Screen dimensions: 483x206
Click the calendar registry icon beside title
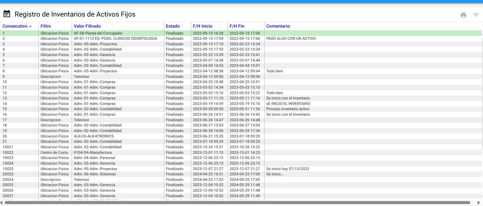tap(7, 14)
